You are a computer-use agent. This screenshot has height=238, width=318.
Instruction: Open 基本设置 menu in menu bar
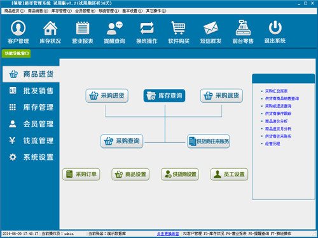pos(132,11)
